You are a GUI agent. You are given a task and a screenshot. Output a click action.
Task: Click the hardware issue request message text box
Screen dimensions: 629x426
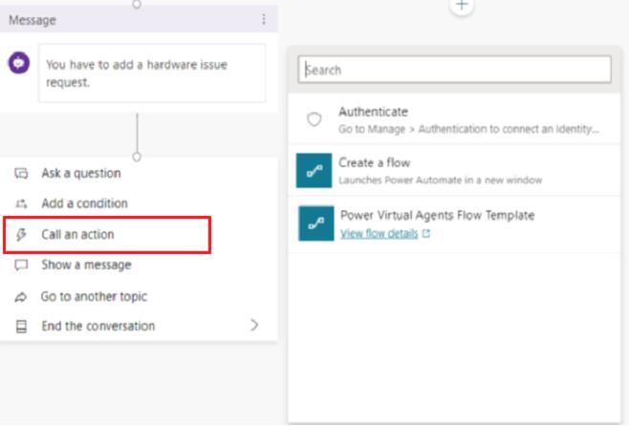152,74
